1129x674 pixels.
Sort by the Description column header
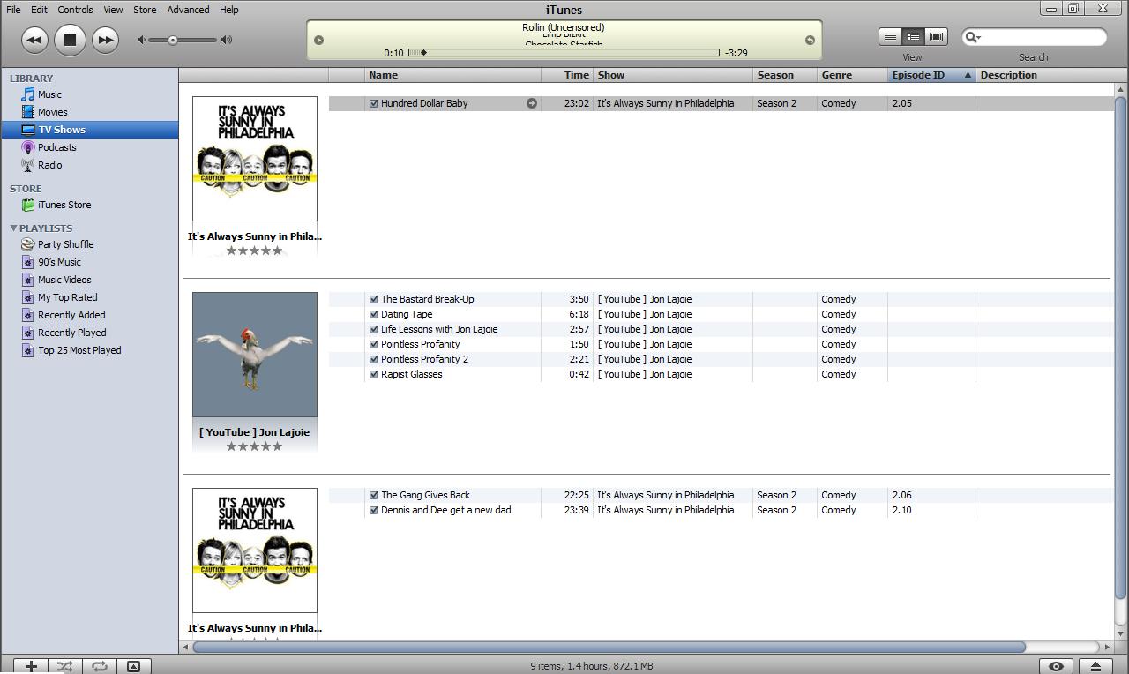pos(1045,75)
